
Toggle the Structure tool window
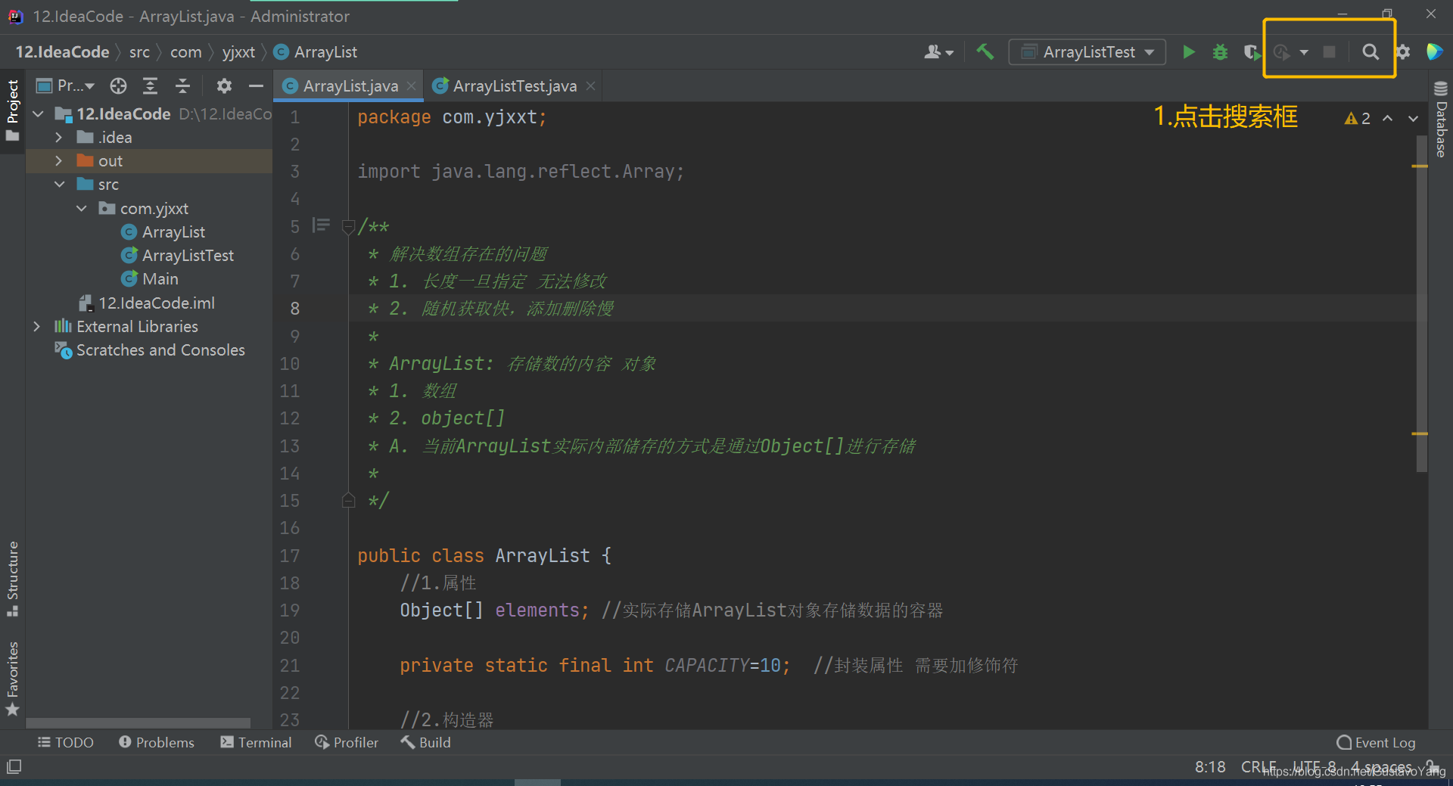point(12,579)
